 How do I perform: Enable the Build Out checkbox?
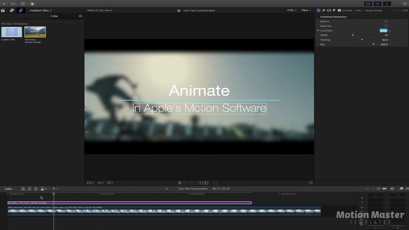tap(386, 26)
